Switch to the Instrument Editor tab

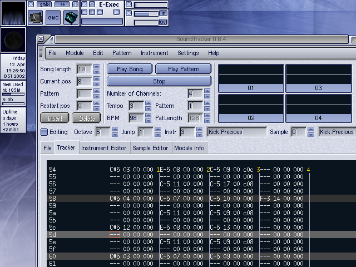104,148
